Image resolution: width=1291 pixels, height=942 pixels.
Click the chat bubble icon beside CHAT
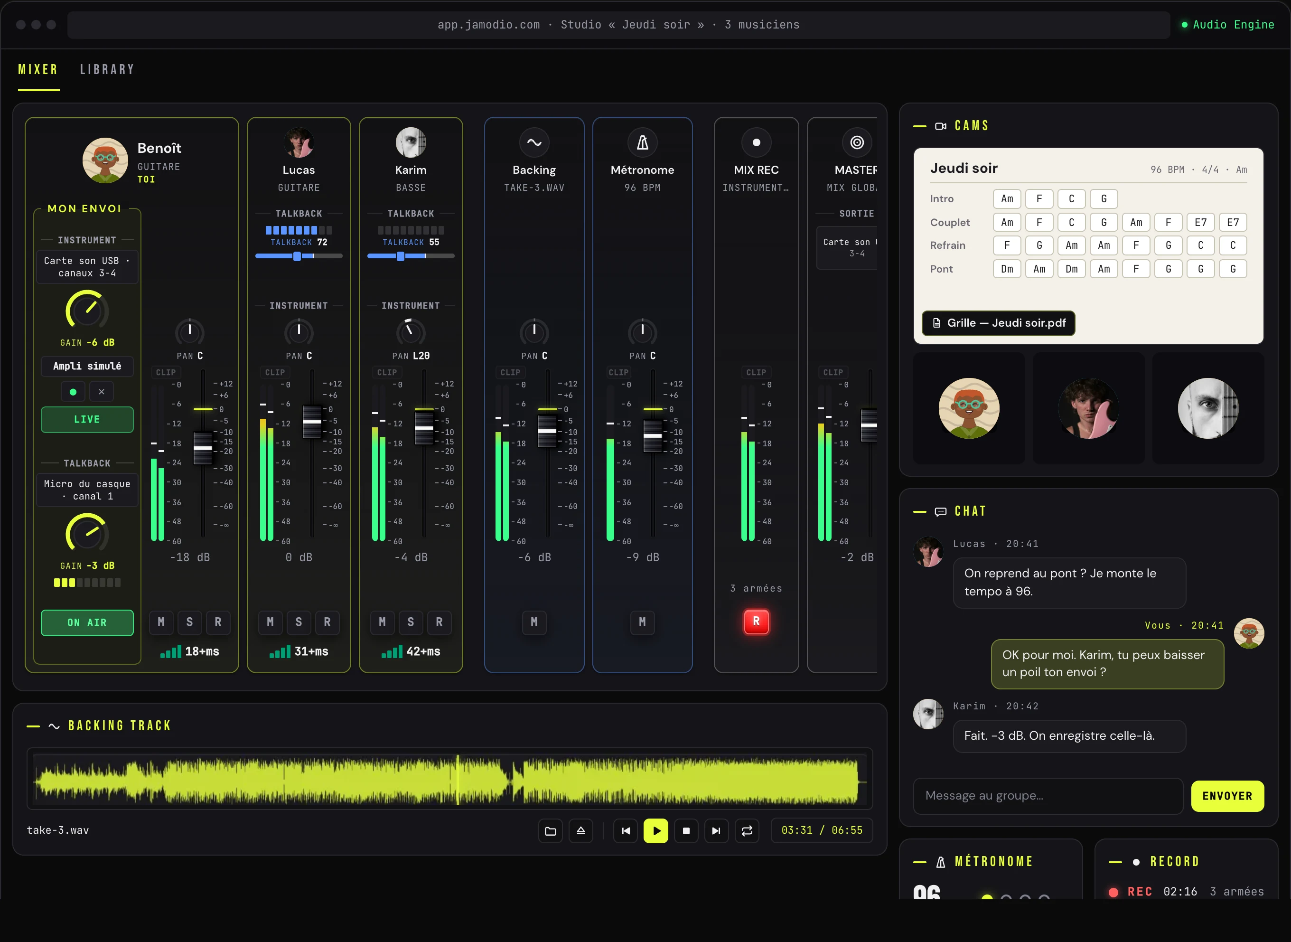pyautogui.click(x=940, y=511)
